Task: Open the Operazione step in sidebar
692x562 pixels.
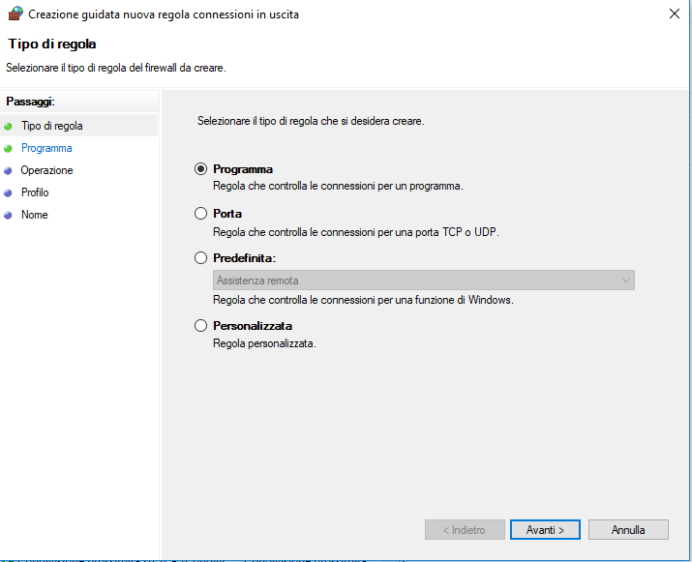Action: [46, 170]
